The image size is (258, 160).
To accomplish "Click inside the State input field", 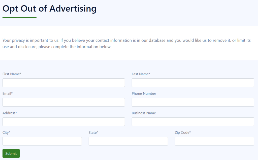I will point(128,141).
